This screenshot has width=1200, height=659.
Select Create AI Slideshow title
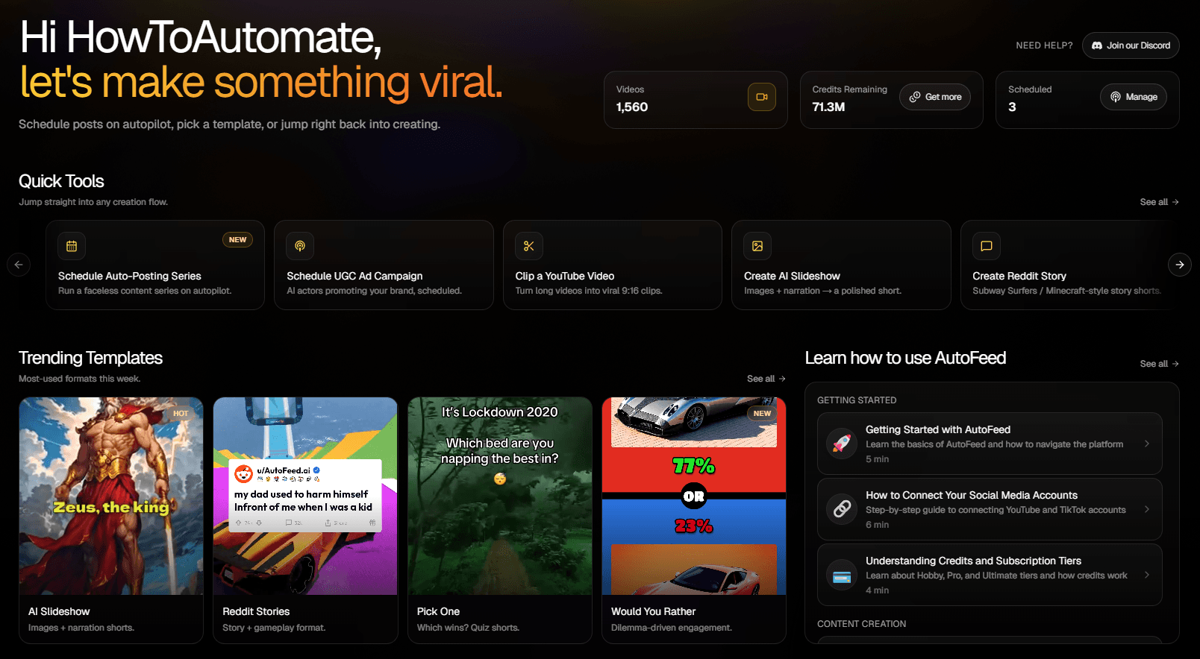pyautogui.click(x=792, y=276)
